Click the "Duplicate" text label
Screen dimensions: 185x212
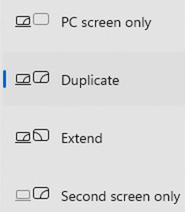(90, 80)
